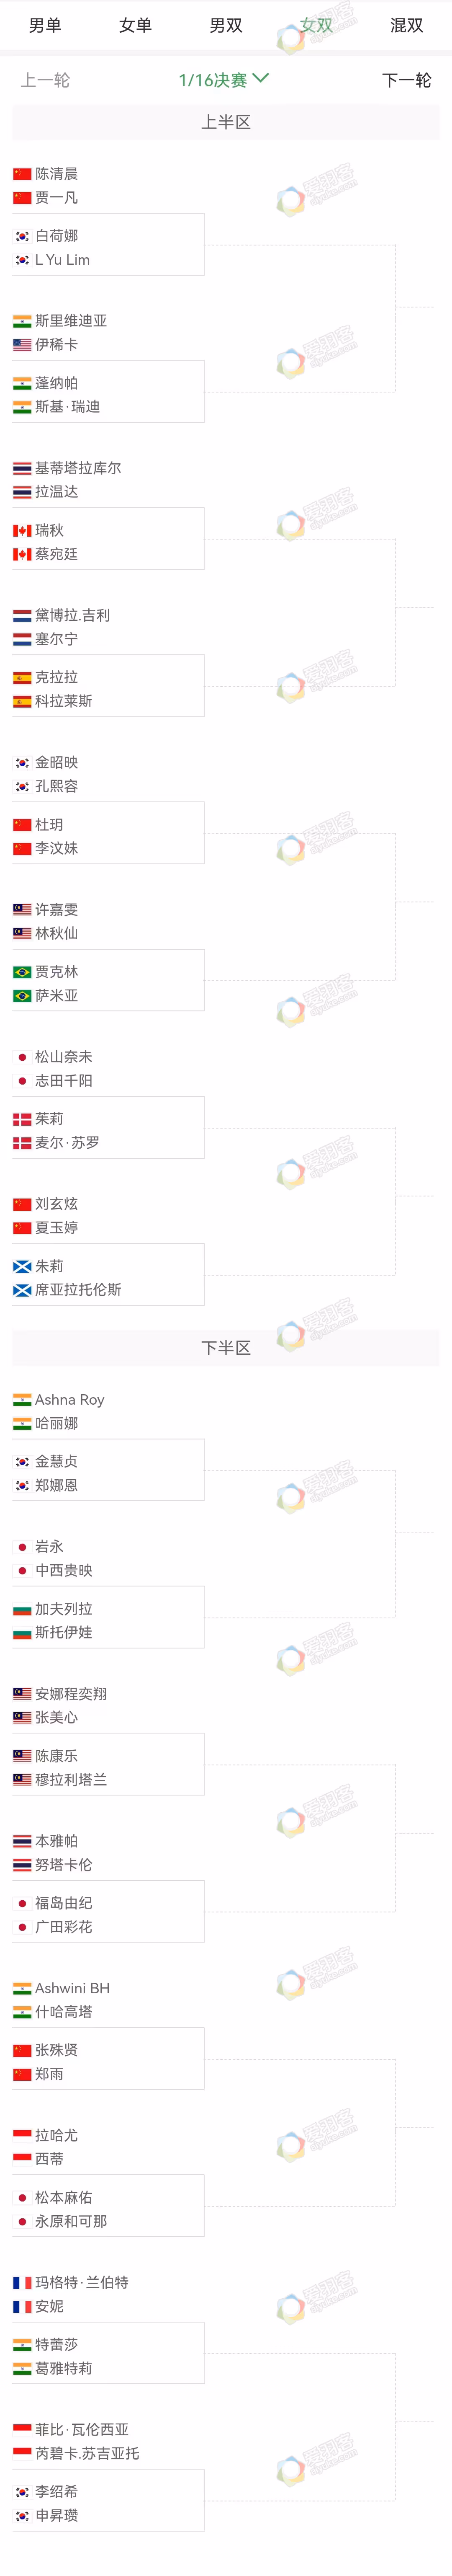Go to 下一轮 next round

click(407, 80)
